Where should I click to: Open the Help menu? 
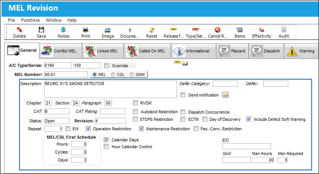pos(72,20)
